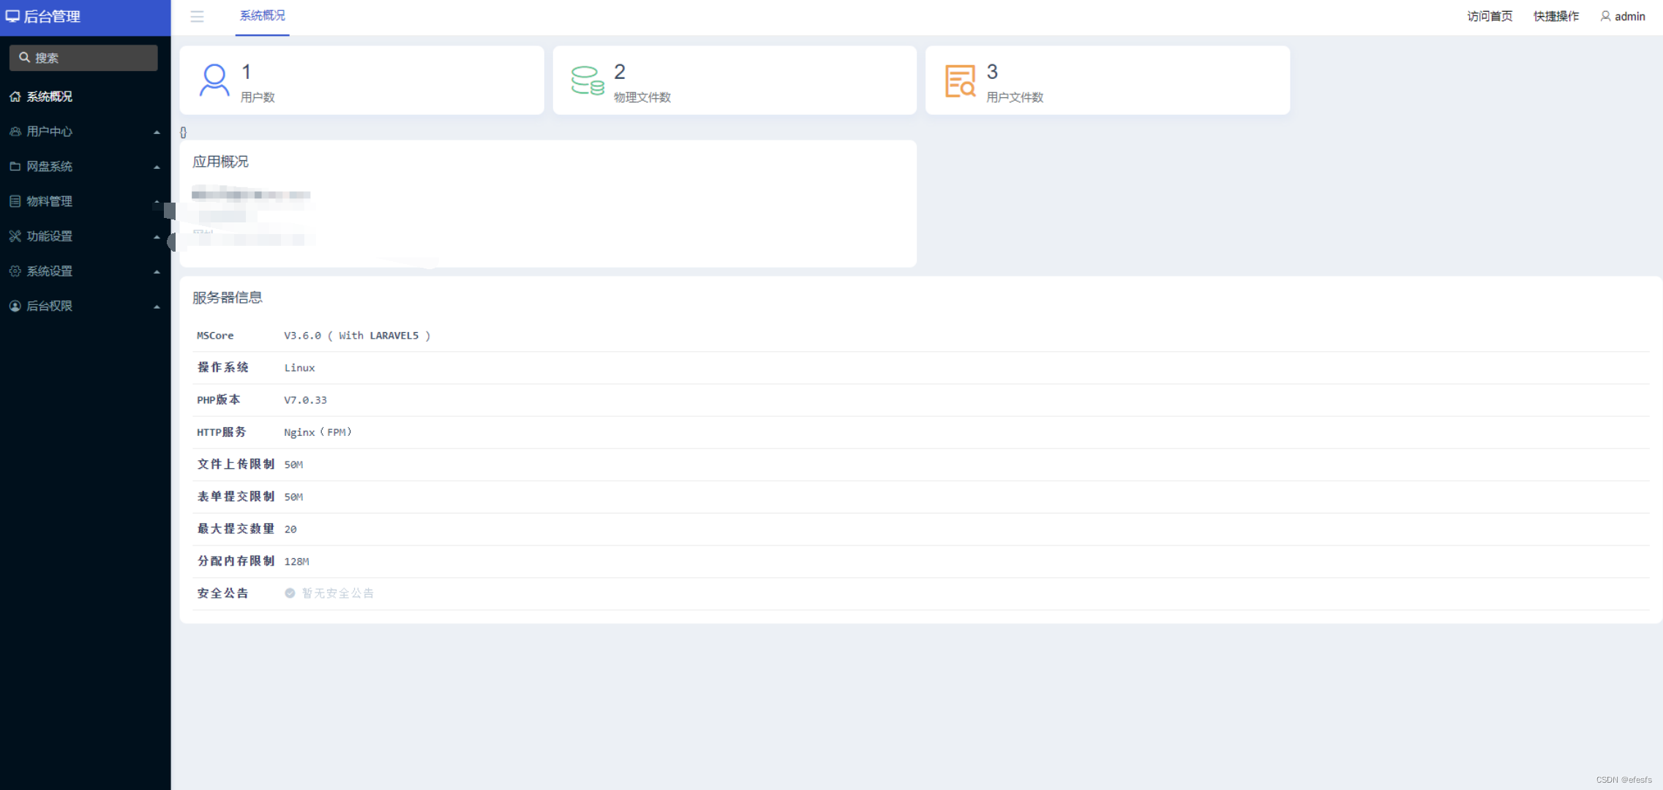Expand the 系统设置 submenu arrow
The width and height of the screenshot is (1663, 790).
[x=157, y=272]
